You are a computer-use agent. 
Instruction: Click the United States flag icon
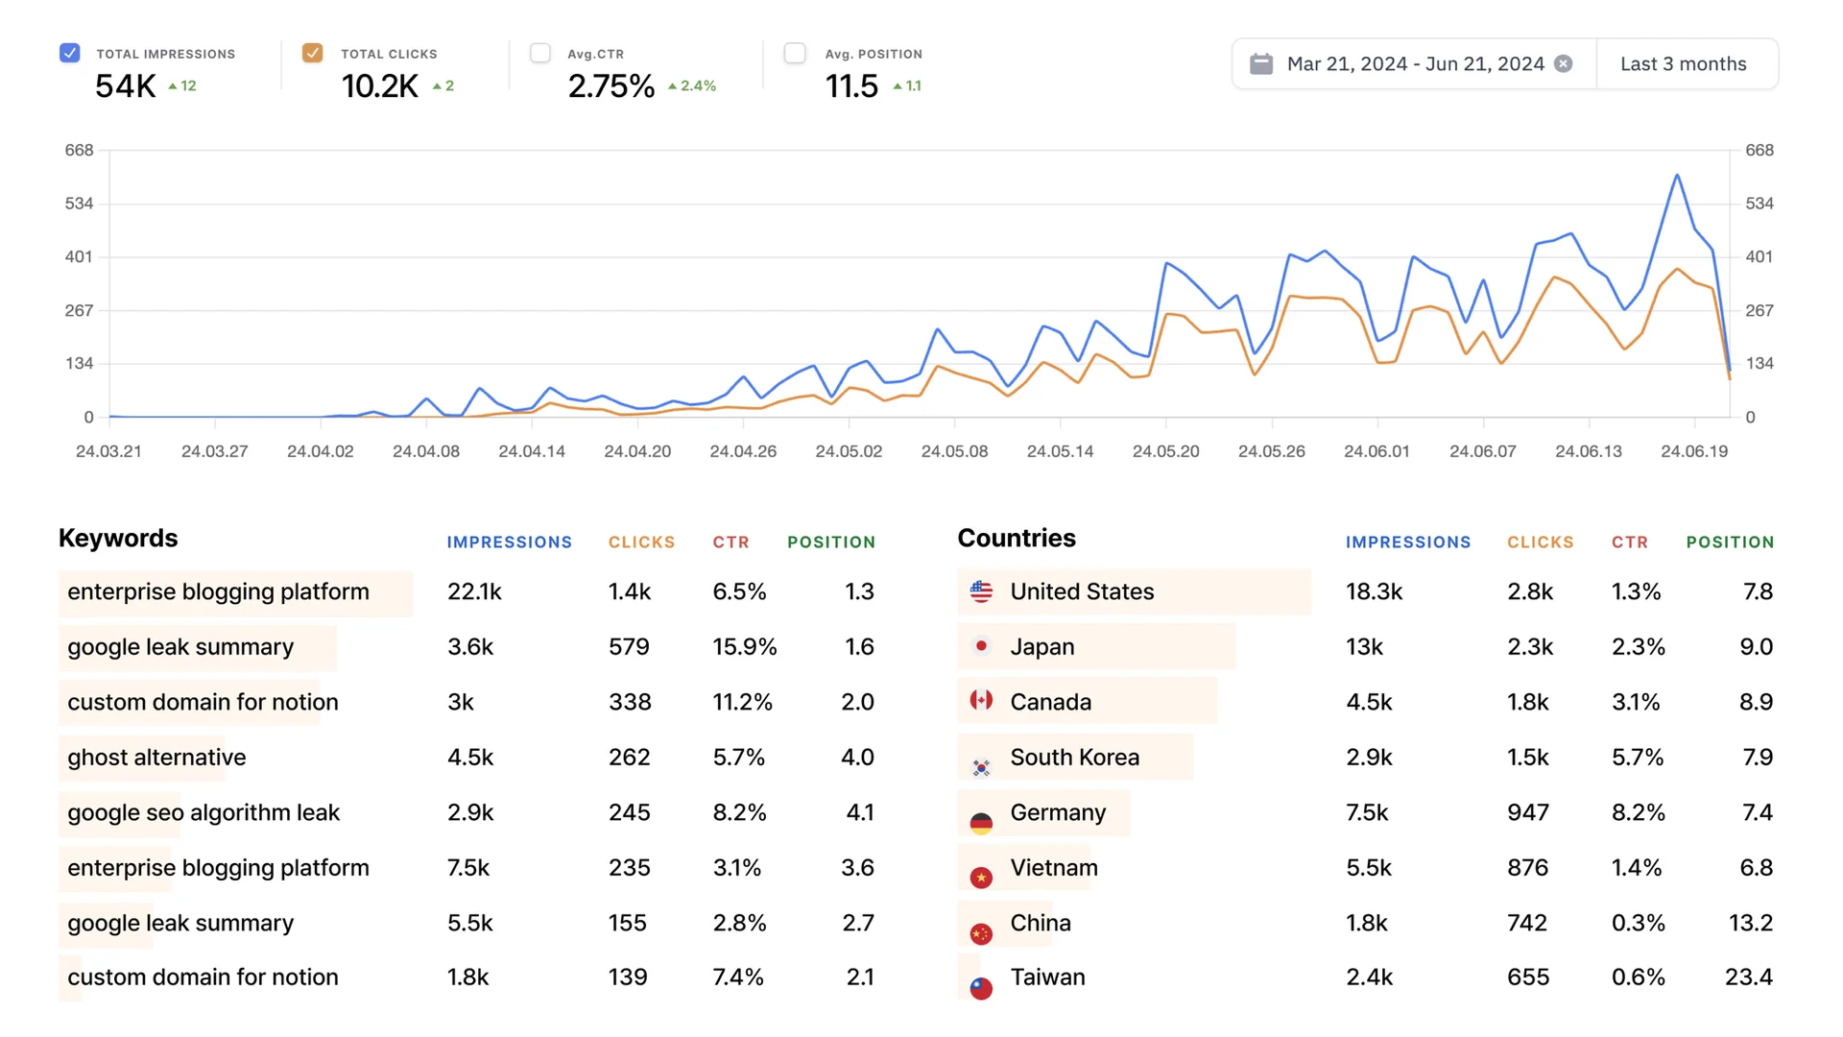(981, 591)
